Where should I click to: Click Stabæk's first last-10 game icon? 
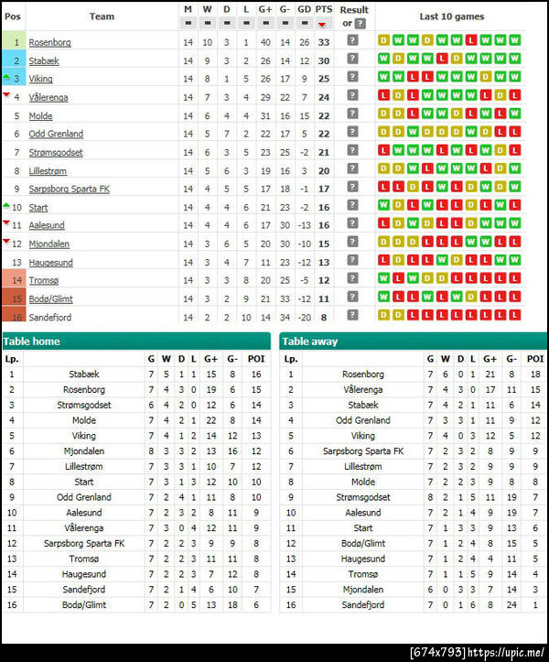coord(383,60)
